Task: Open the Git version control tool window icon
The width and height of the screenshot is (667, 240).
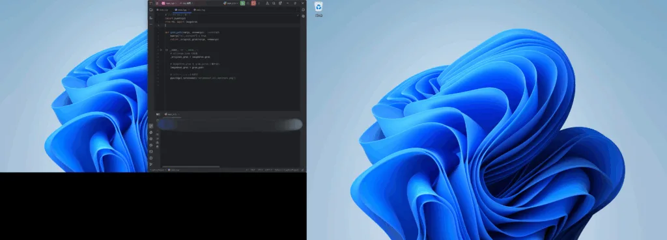Action: point(151,165)
